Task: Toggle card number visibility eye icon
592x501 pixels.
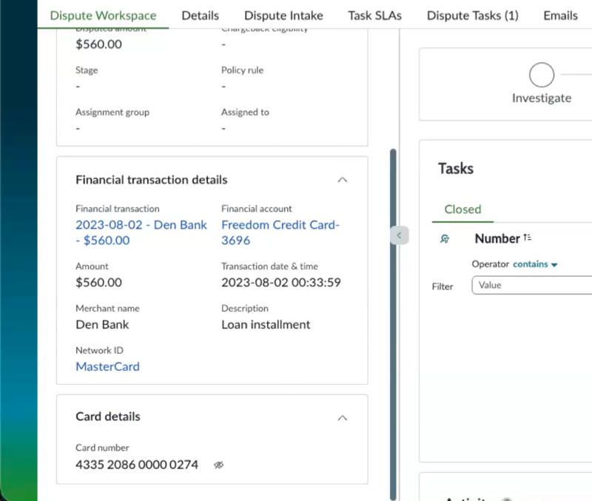Action: [x=218, y=465]
